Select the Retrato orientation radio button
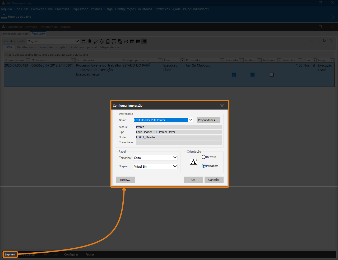This screenshot has width=338, height=260. [x=203, y=157]
